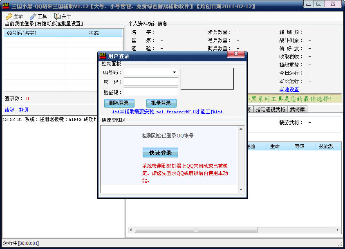Close the main application window

333,4
